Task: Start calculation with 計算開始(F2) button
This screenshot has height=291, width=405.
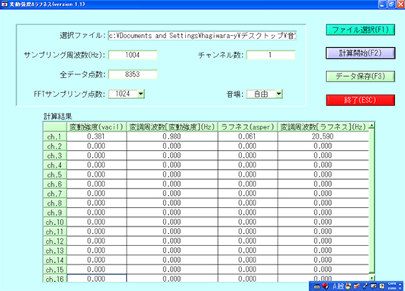Action: 361,53
